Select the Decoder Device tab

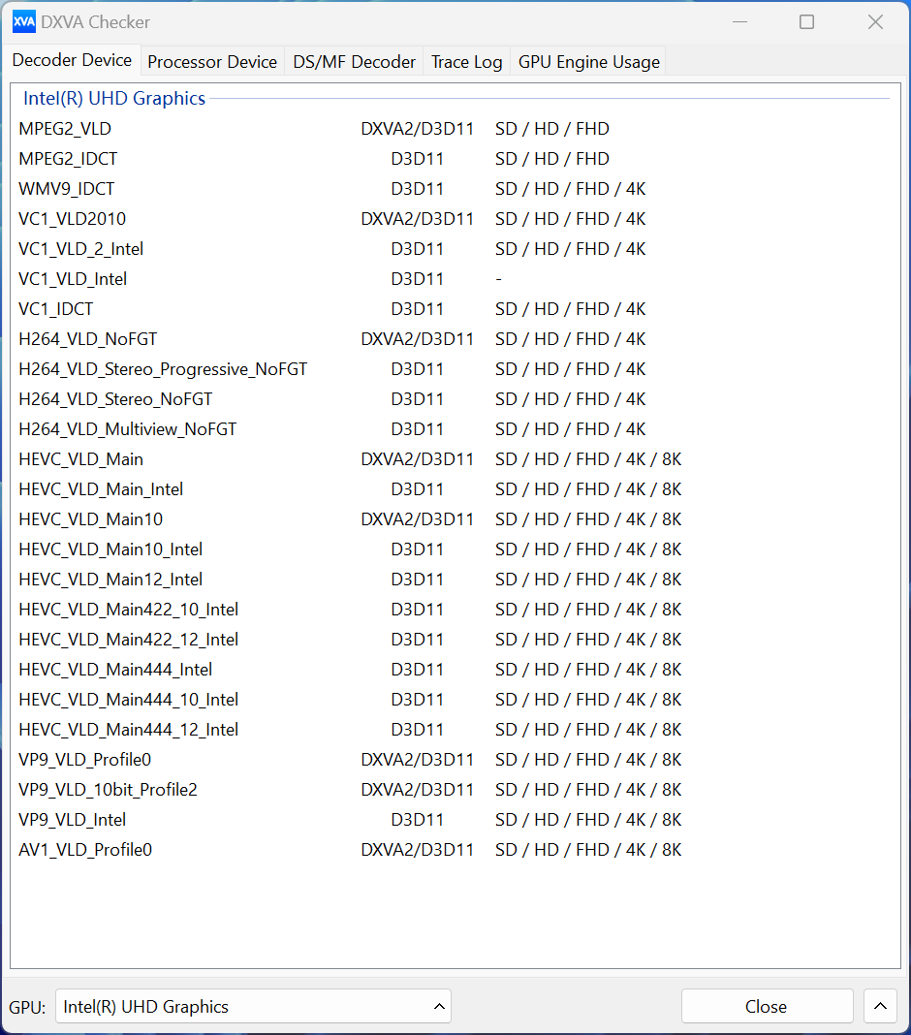point(72,60)
